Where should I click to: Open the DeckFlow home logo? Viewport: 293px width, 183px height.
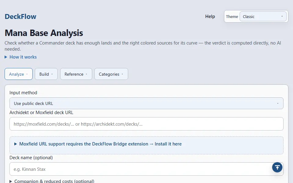[20, 16]
